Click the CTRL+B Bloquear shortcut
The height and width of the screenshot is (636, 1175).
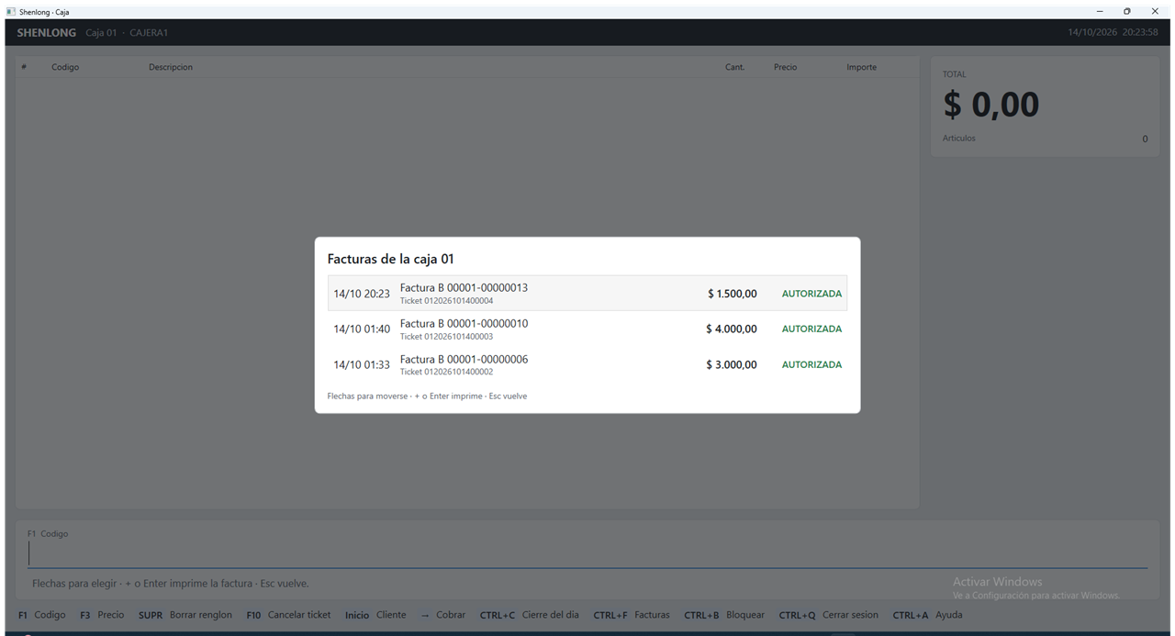pyautogui.click(x=724, y=615)
